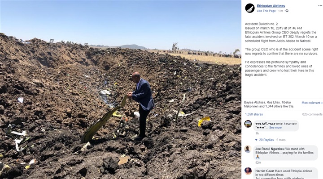Open the Ethiopian Airlines page link
323x179 pixels.
tap(271, 6)
